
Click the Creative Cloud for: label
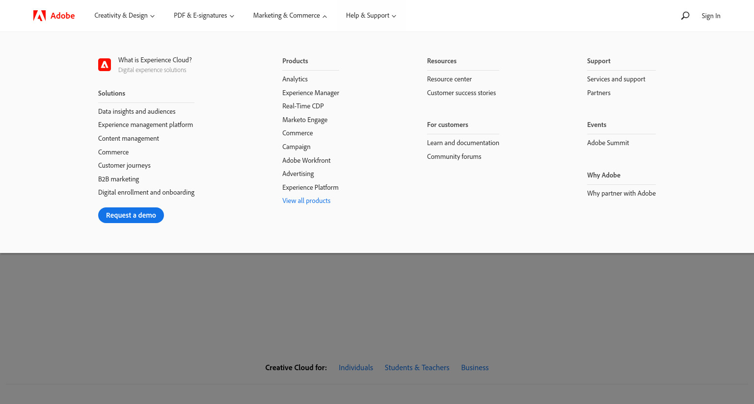(x=296, y=368)
